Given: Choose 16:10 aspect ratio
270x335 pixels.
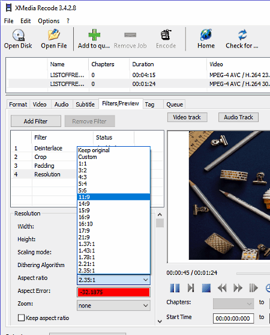Looking at the screenshot, I should pyautogui.click(x=113, y=224).
